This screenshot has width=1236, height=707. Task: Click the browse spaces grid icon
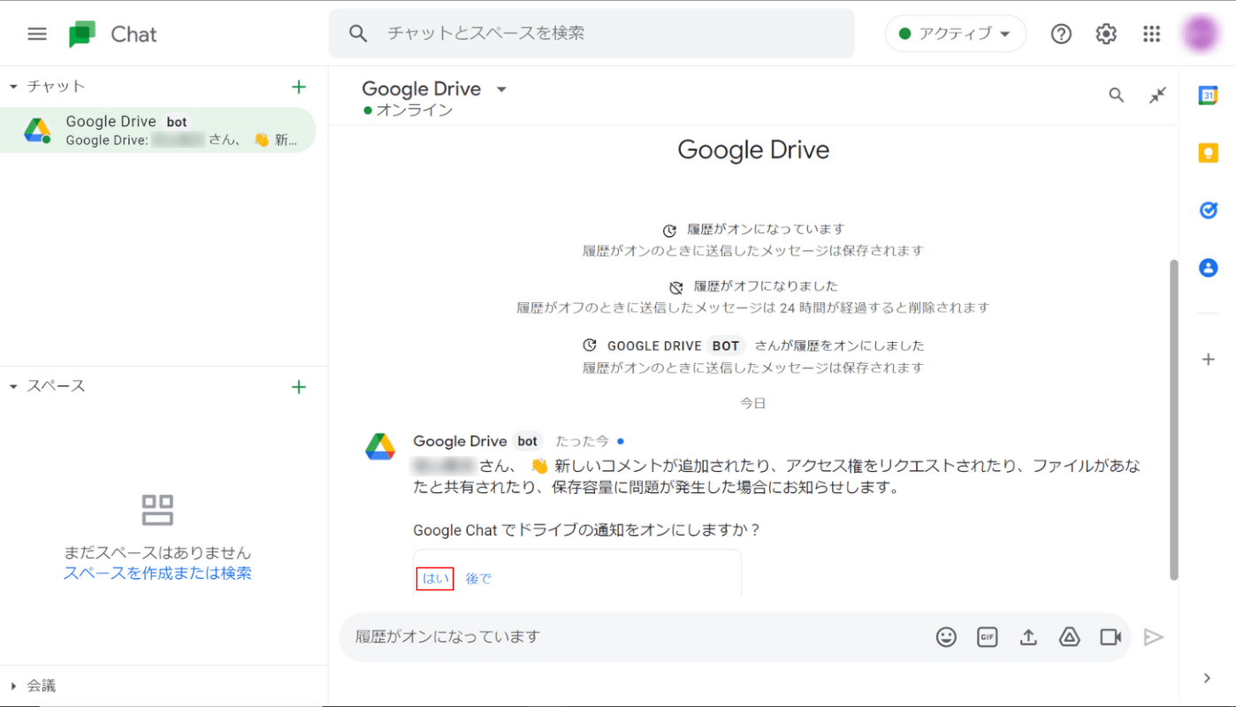point(157,510)
